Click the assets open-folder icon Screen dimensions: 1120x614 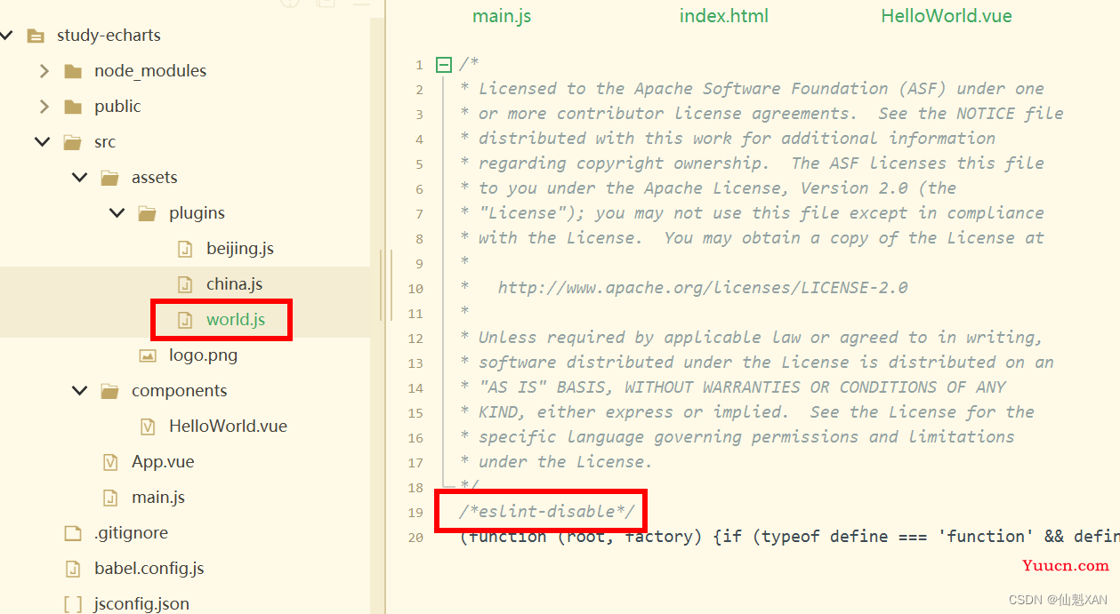click(x=110, y=179)
